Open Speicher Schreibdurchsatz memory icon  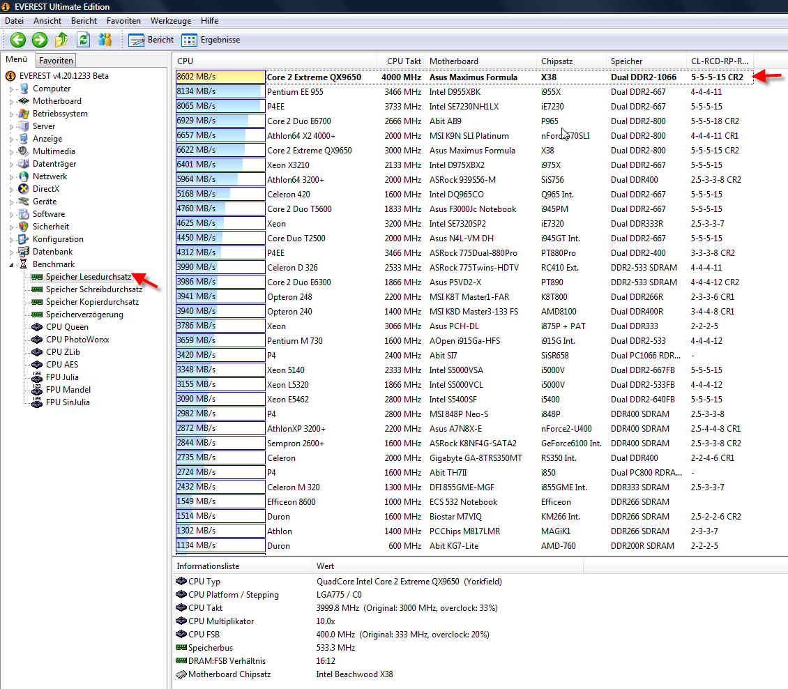[37, 289]
